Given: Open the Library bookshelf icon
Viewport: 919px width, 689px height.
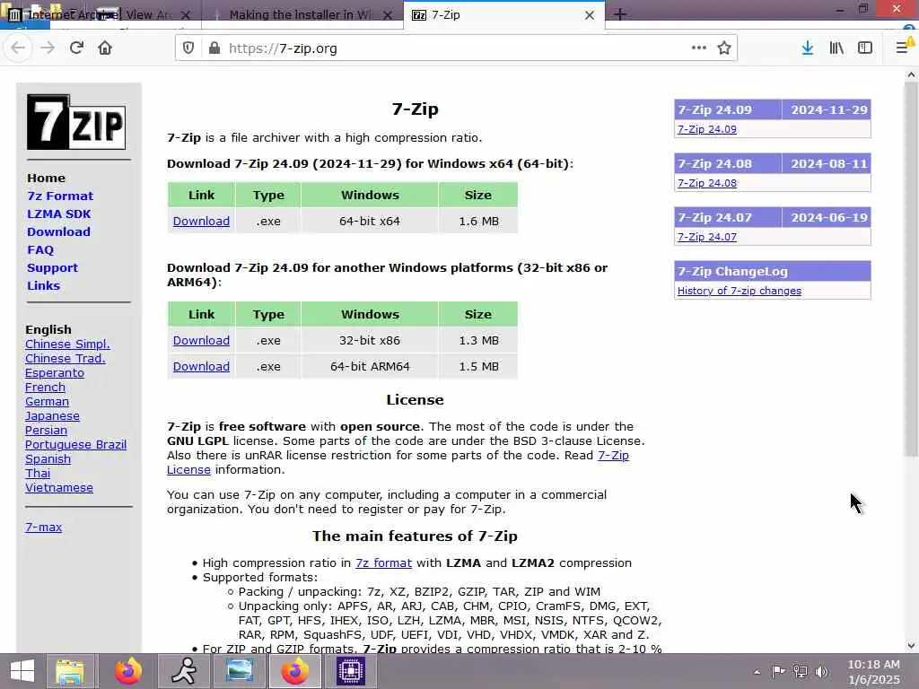Looking at the screenshot, I should pos(836,48).
